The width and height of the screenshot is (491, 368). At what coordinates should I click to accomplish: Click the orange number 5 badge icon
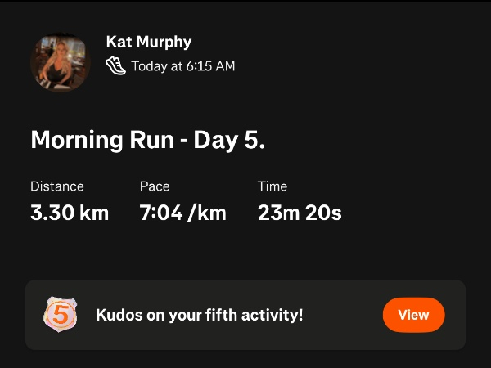tap(61, 314)
